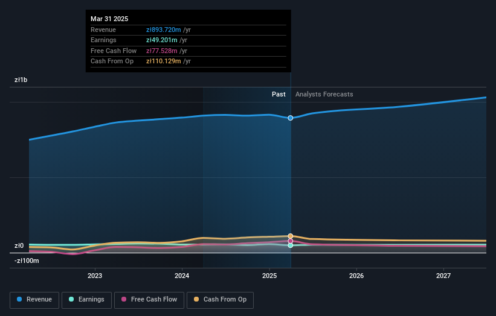
Task: Click the zł1b y-axis label
Action: [21, 80]
